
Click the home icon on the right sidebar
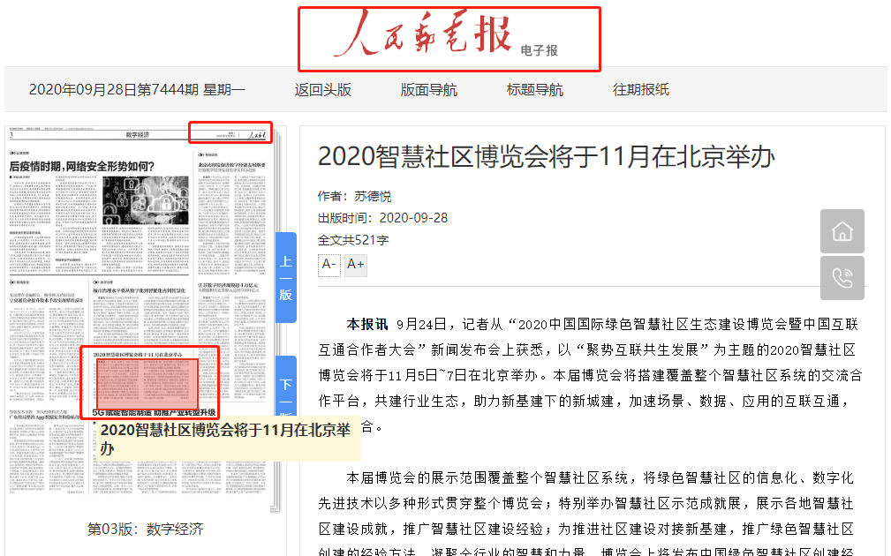tap(842, 232)
